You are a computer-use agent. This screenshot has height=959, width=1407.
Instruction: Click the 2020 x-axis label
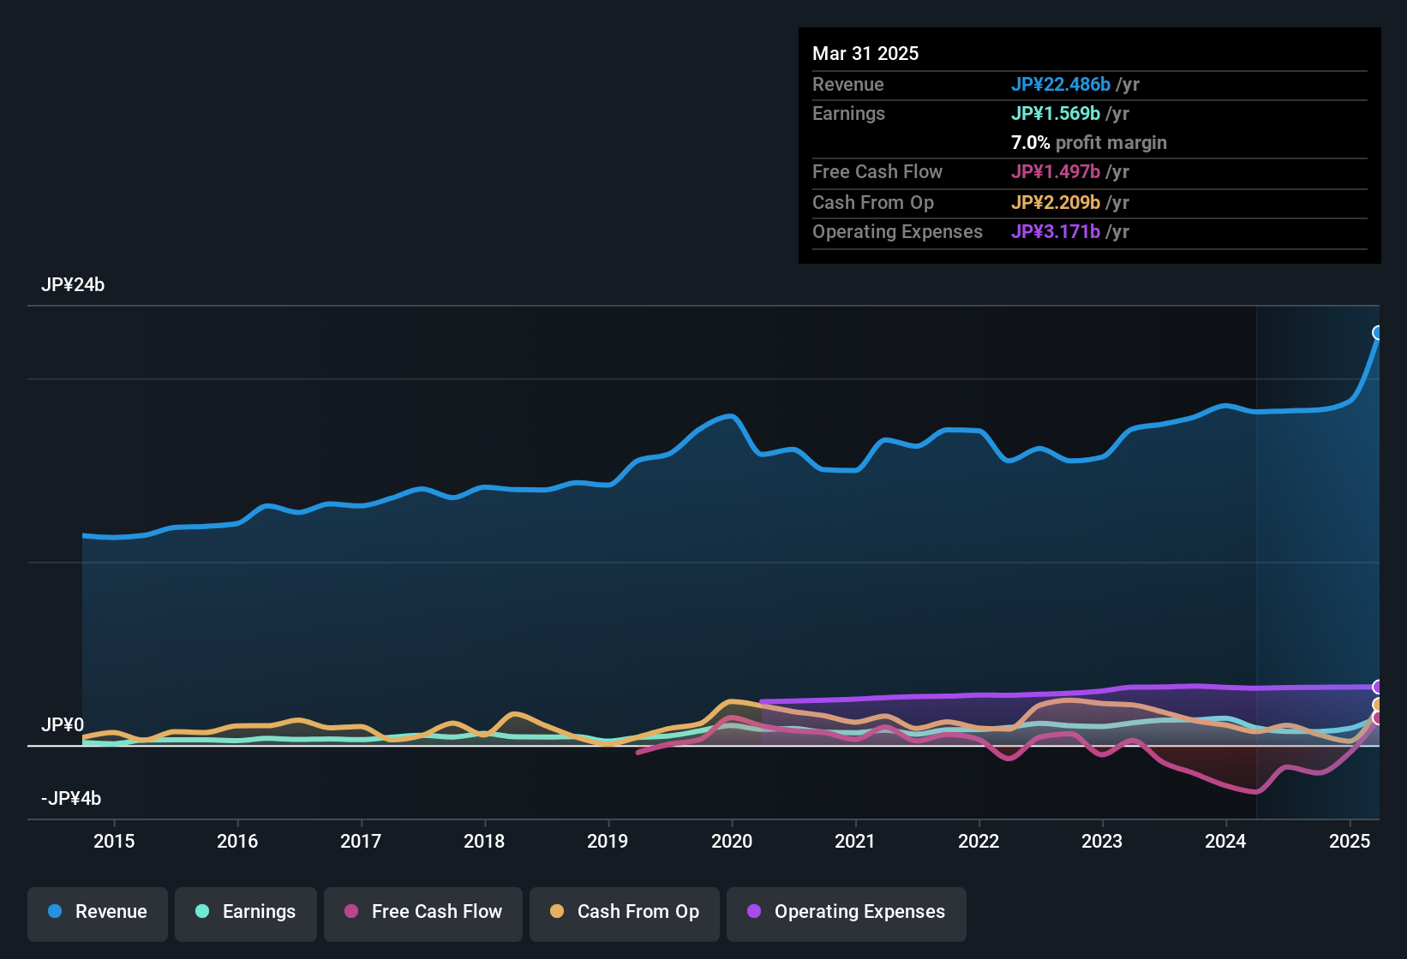[732, 841]
